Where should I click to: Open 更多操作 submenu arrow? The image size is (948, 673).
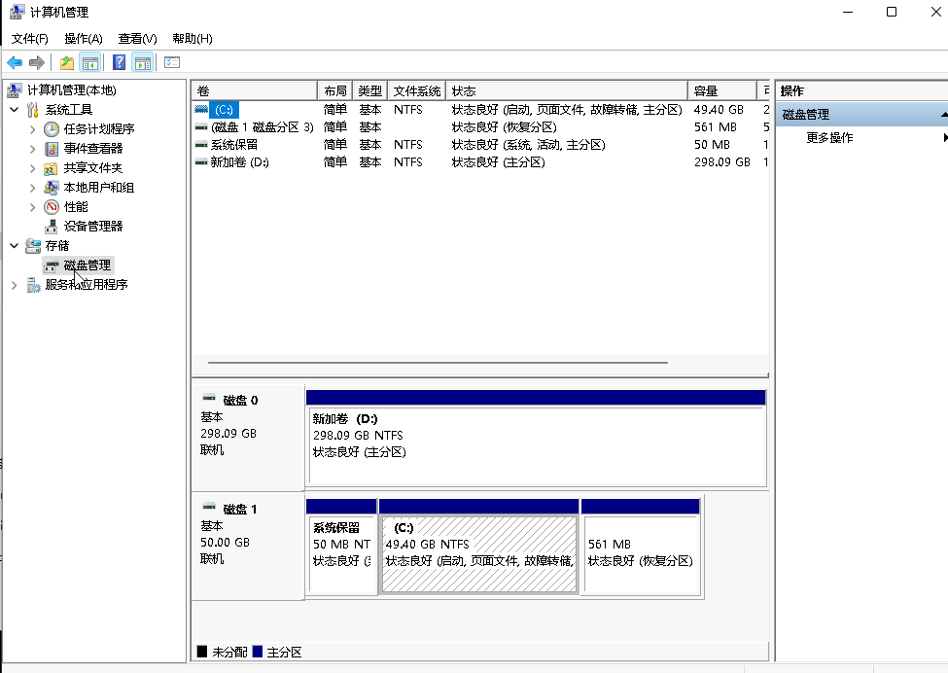click(x=944, y=138)
